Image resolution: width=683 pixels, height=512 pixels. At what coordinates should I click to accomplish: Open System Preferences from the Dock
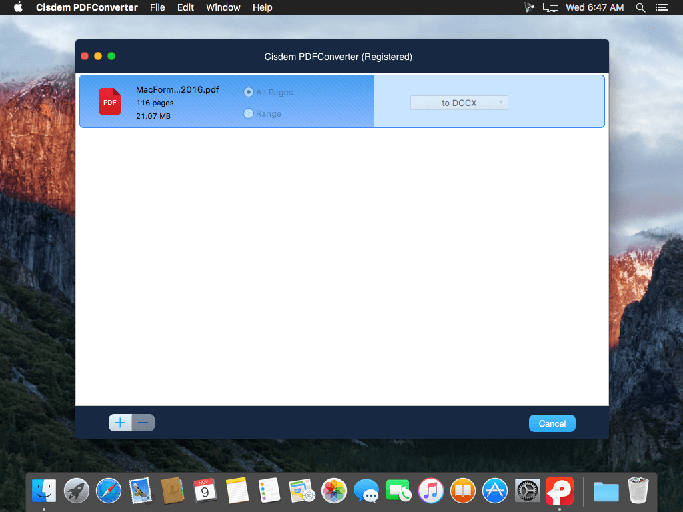pos(527,491)
